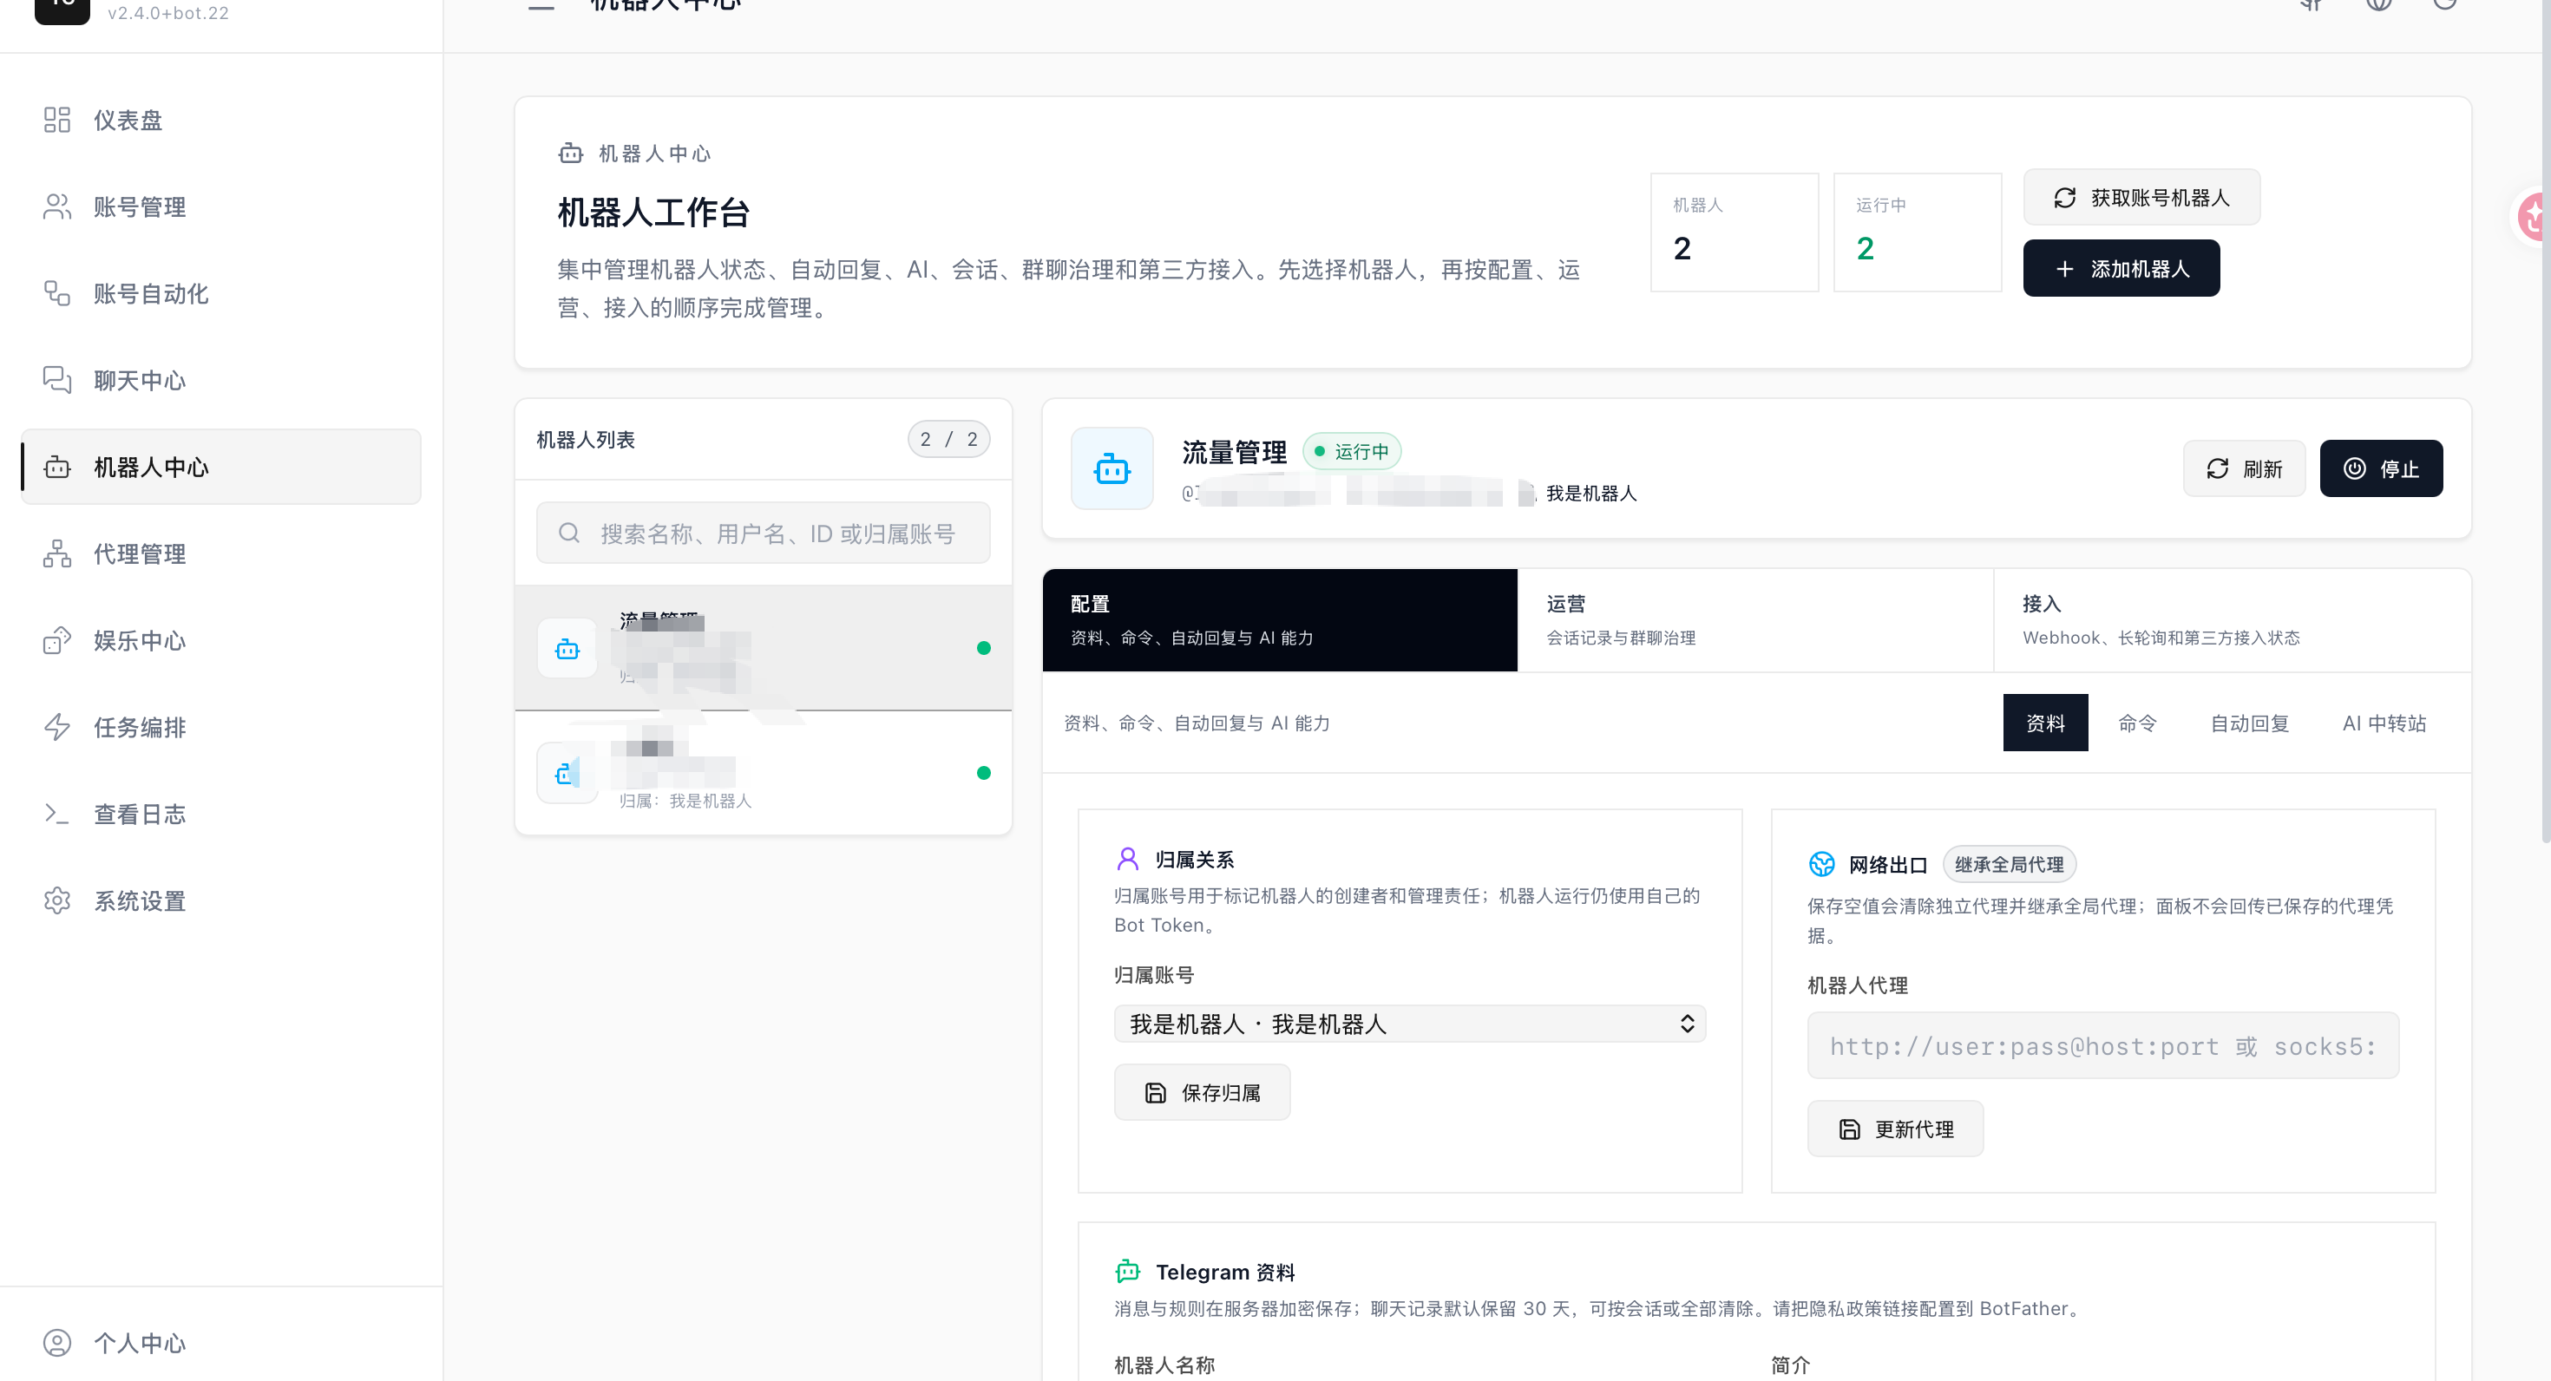
Task: Click the 聊天中心 chat bubble icon
Action: tap(57, 380)
